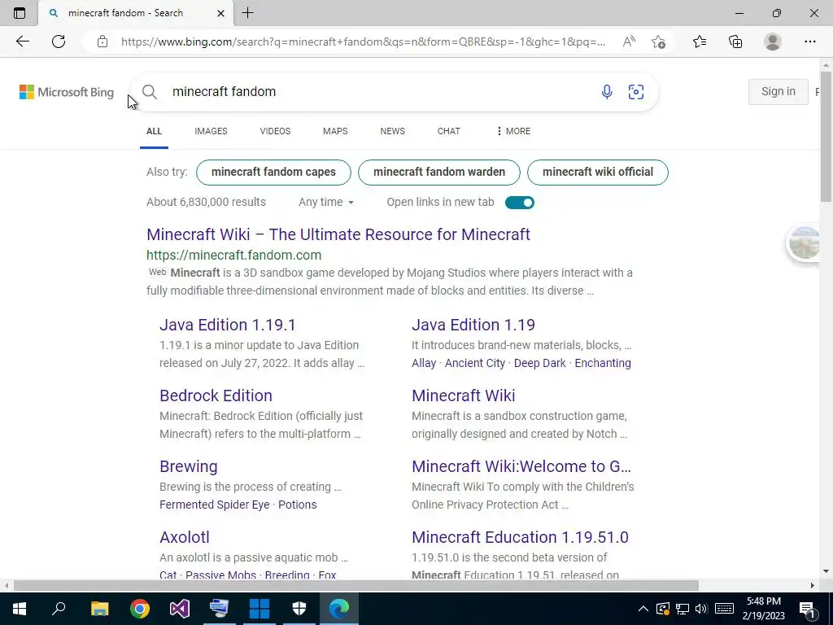The image size is (833, 625).
Task: Search using voice microphone icon
Action: (x=607, y=91)
